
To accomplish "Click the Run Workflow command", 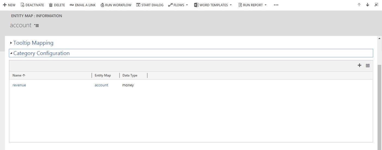I will (x=116, y=5).
